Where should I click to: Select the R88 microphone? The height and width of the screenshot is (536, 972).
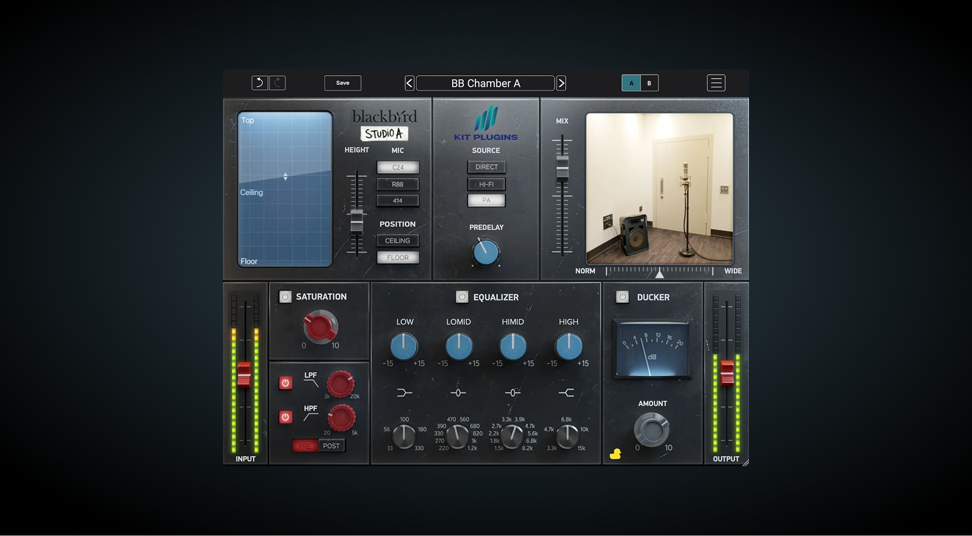pos(397,184)
